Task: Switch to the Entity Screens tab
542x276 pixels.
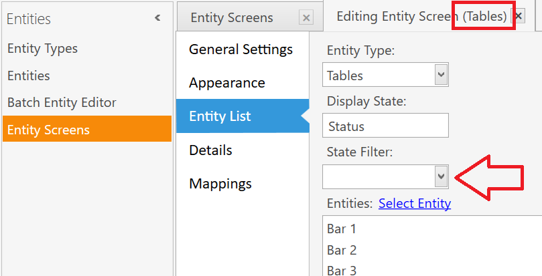Action: (x=232, y=17)
